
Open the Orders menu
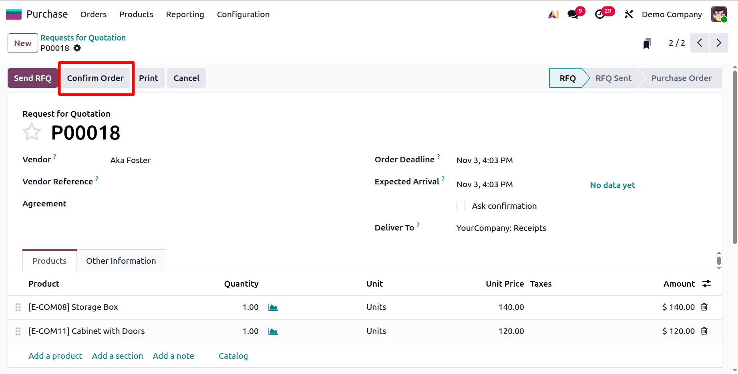coord(93,14)
